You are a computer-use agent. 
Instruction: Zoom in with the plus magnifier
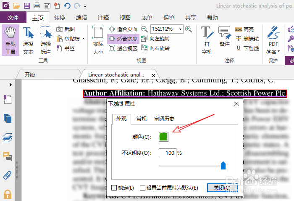[189, 29]
